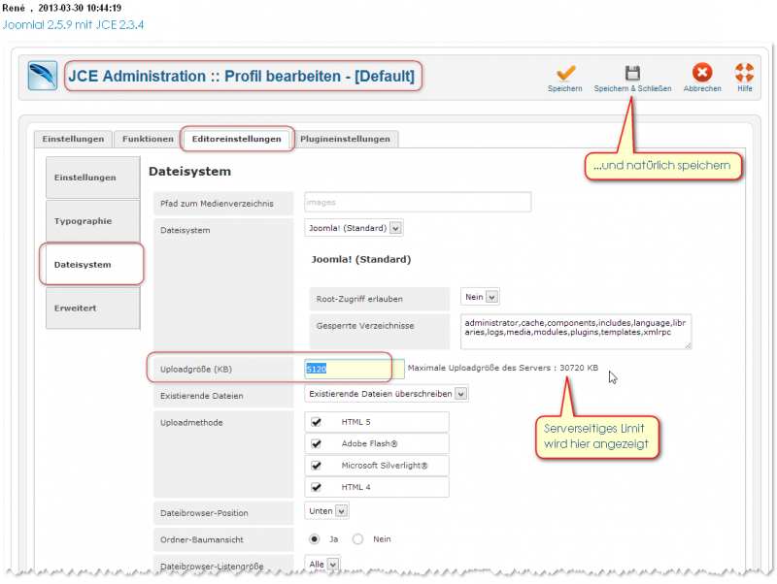Select the Erweitert sidebar section
This screenshot has height=584, width=777.
(92, 308)
